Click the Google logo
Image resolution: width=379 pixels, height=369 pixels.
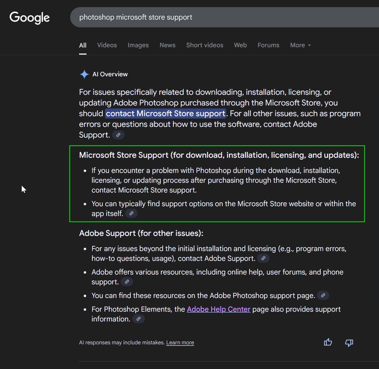tap(29, 18)
